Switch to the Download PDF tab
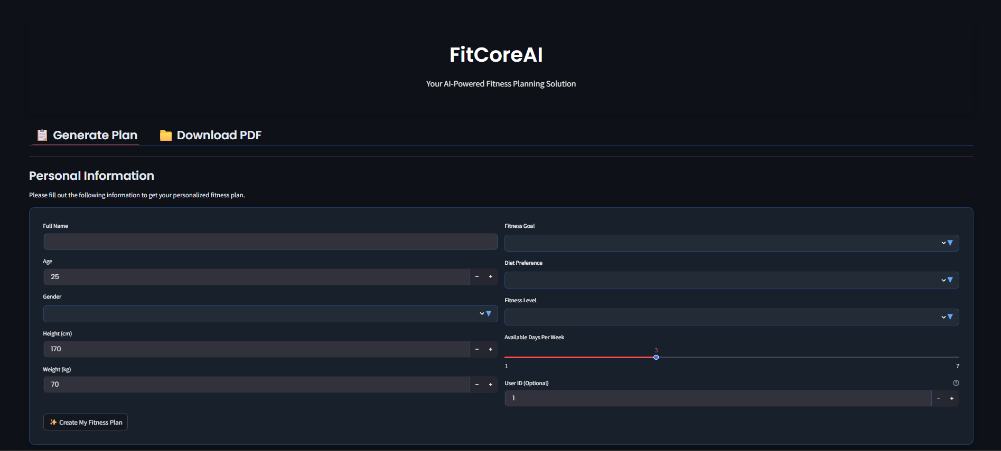 (x=211, y=135)
